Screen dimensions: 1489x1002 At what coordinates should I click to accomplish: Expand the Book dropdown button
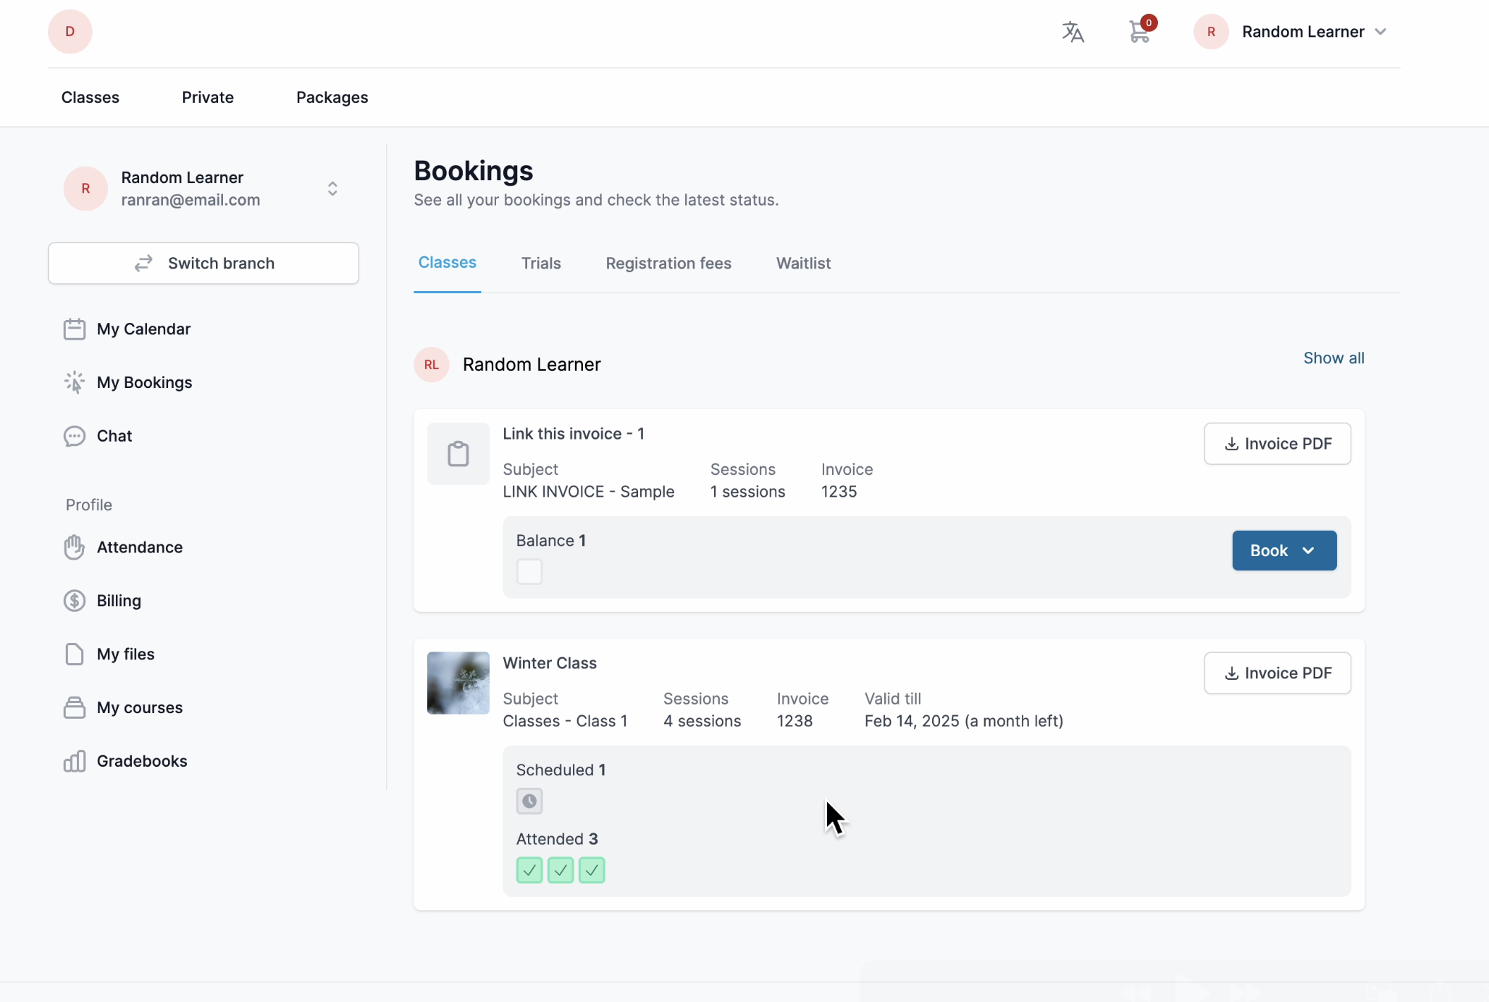pos(1284,551)
